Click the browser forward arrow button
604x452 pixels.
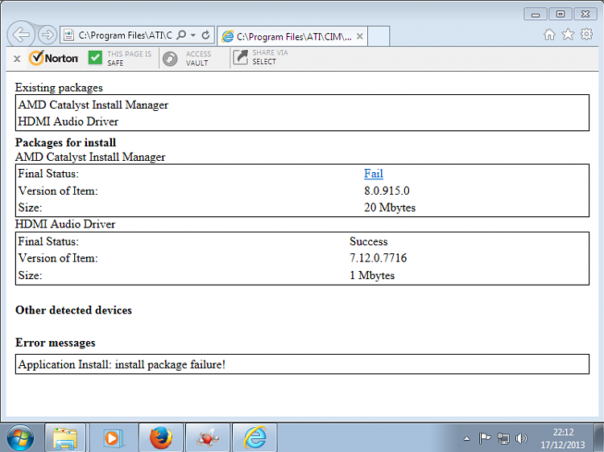[x=48, y=35]
